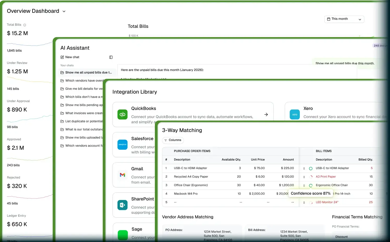This screenshot has height=242, width=390.
Task: Click the Under Review sparkline chart
Action: pos(29,81)
